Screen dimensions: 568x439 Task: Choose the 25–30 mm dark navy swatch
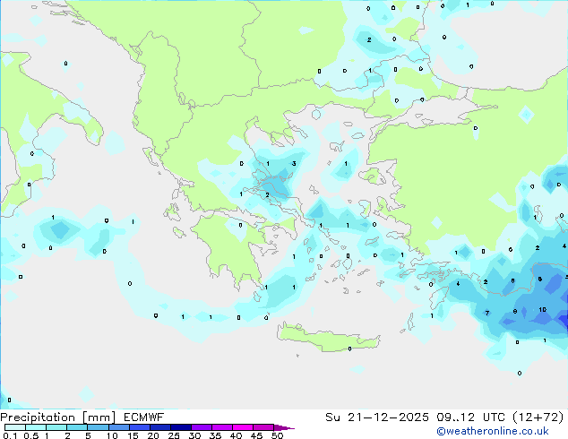[x=180, y=427]
